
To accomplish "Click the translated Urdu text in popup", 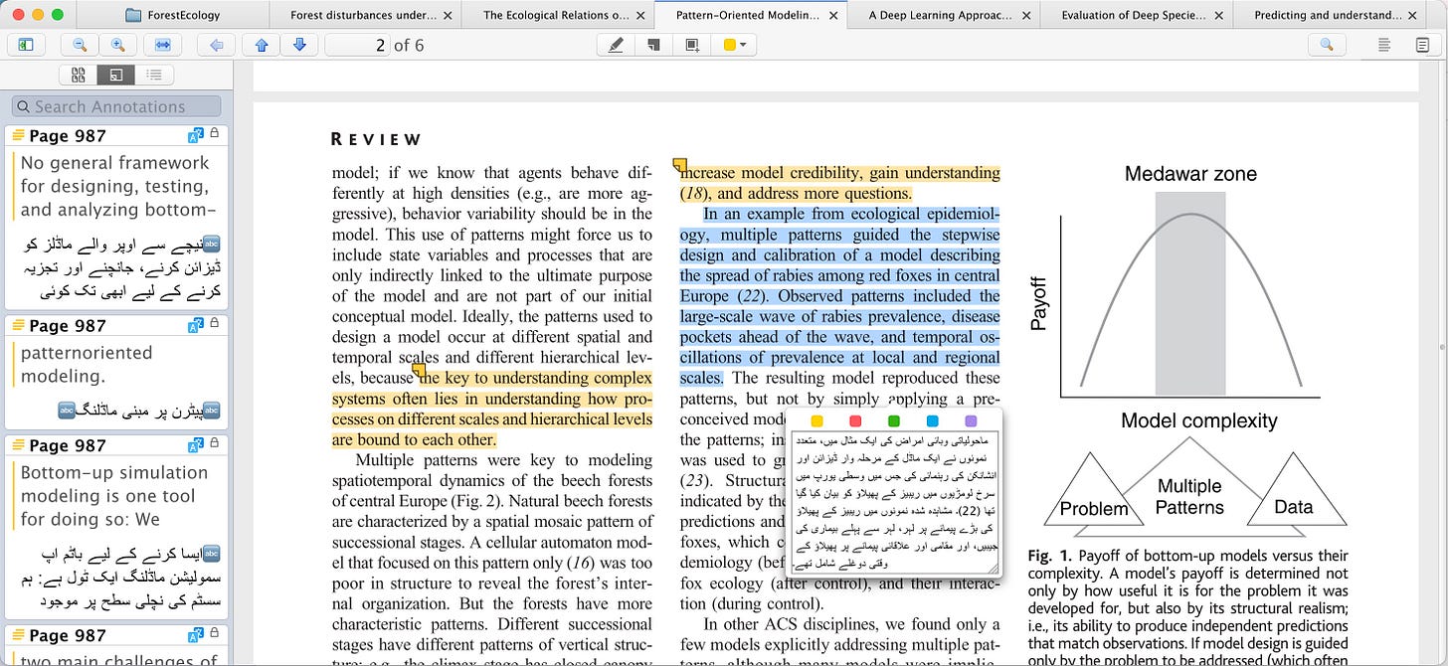I will coord(893,502).
